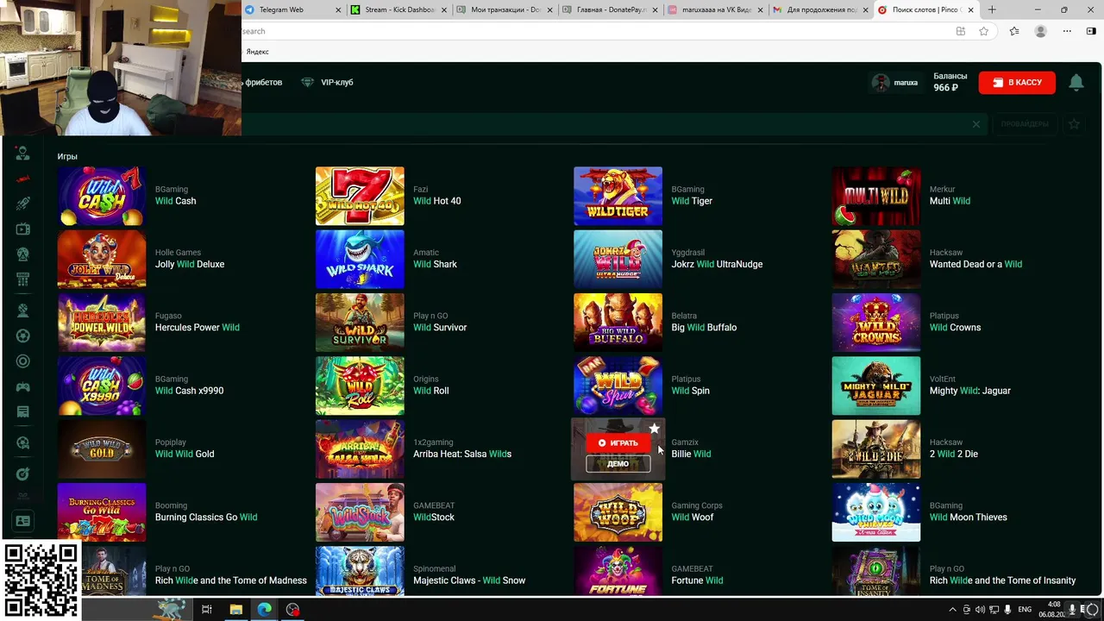Open the Mighty Wild: Jaguar thumbnail
The image size is (1104, 621).
click(875, 386)
